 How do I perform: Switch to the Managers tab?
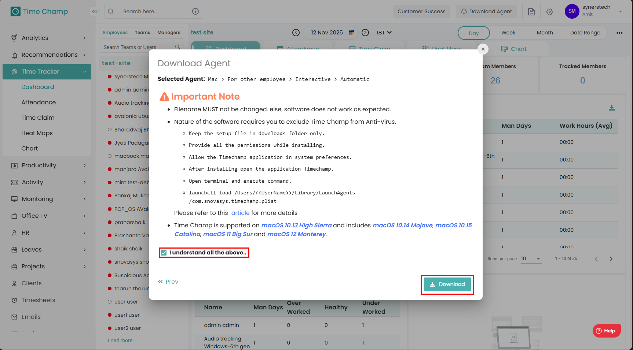169,33
